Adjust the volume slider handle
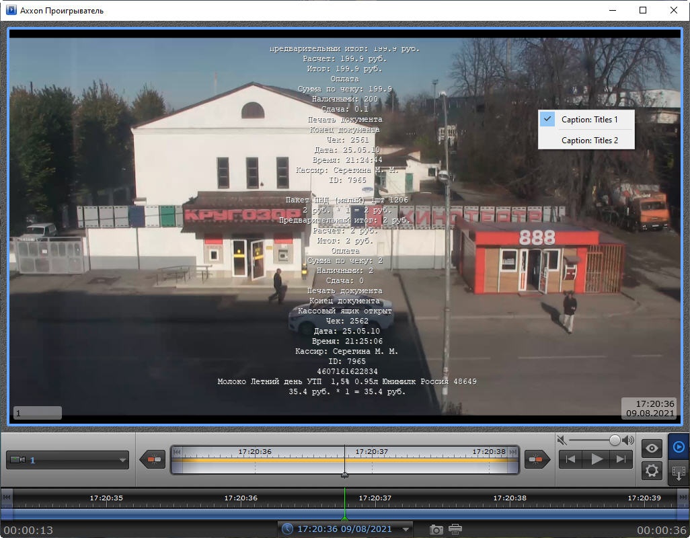 point(615,440)
